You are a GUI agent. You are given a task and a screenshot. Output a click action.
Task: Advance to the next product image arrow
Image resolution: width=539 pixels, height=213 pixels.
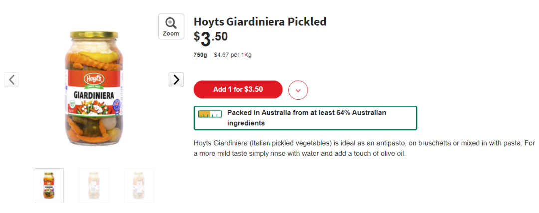(176, 80)
